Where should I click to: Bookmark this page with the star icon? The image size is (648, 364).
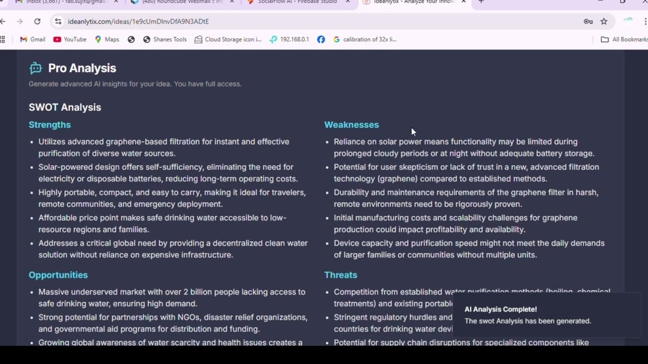tap(604, 21)
